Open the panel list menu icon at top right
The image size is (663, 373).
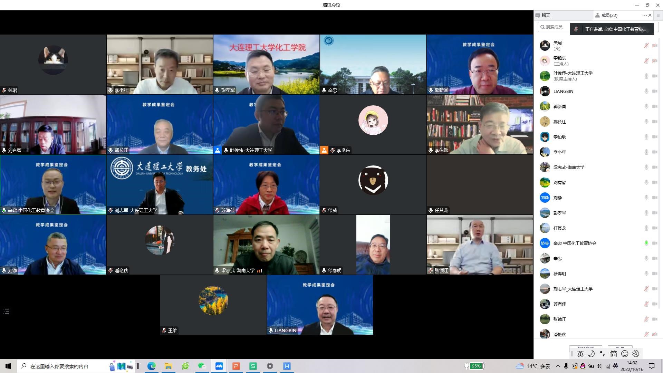tap(658, 15)
